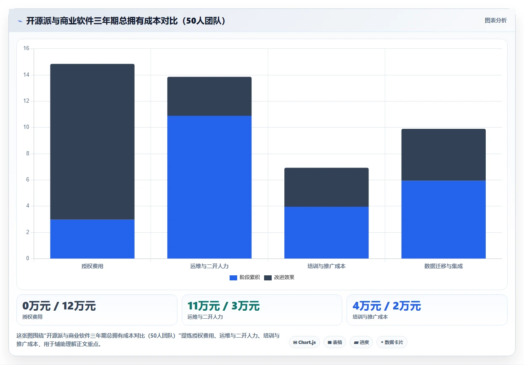
Task: Click the y-axis value 16
Action: pos(26,48)
